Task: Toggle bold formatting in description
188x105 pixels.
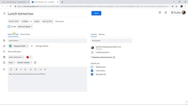Action: (16, 69)
